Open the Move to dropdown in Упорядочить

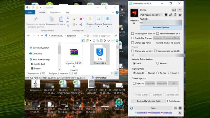click(x=74, y=19)
